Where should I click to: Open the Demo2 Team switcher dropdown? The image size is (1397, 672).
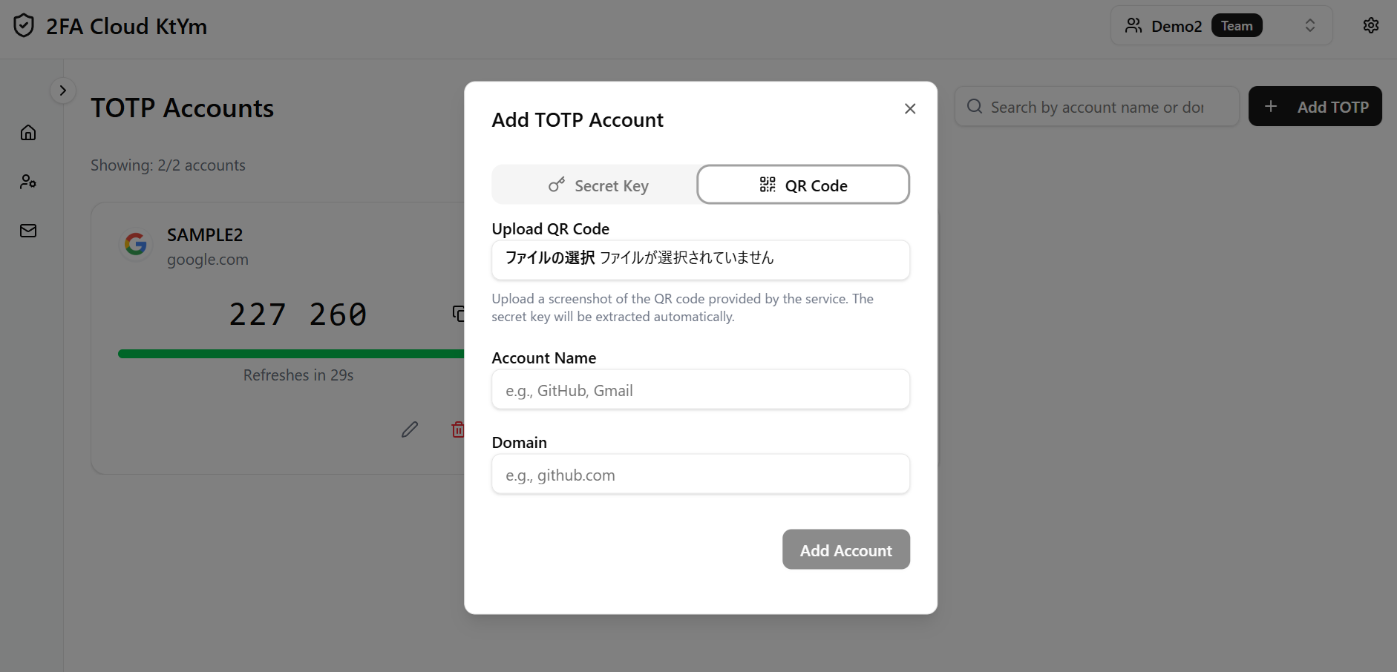click(x=1221, y=26)
